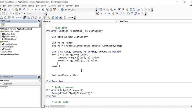Click the horizontal scrollbar thumb under the code
The image size is (192, 108).
[x=57, y=106]
